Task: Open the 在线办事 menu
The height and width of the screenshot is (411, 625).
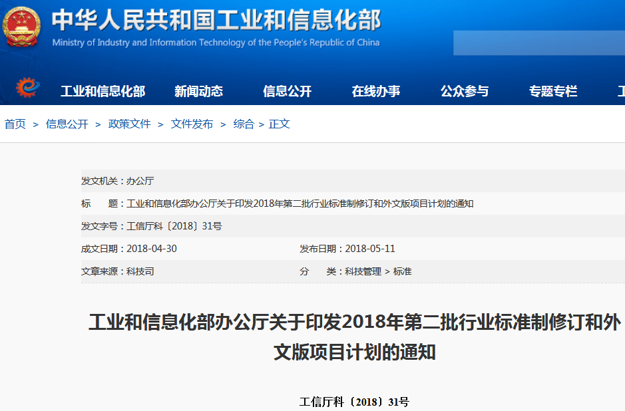Action: [x=378, y=91]
